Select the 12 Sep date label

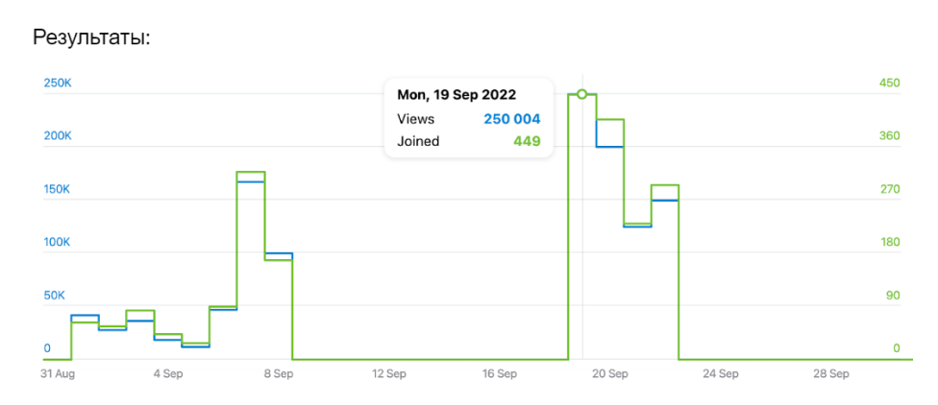pyautogui.click(x=390, y=373)
